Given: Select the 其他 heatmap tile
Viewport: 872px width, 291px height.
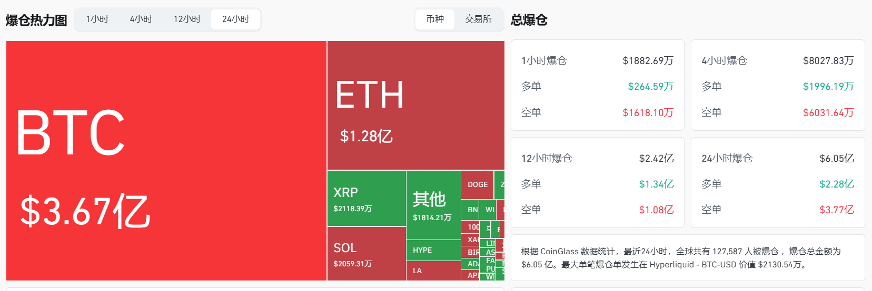Looking at the screenshot, I should (x=433, y=205).
